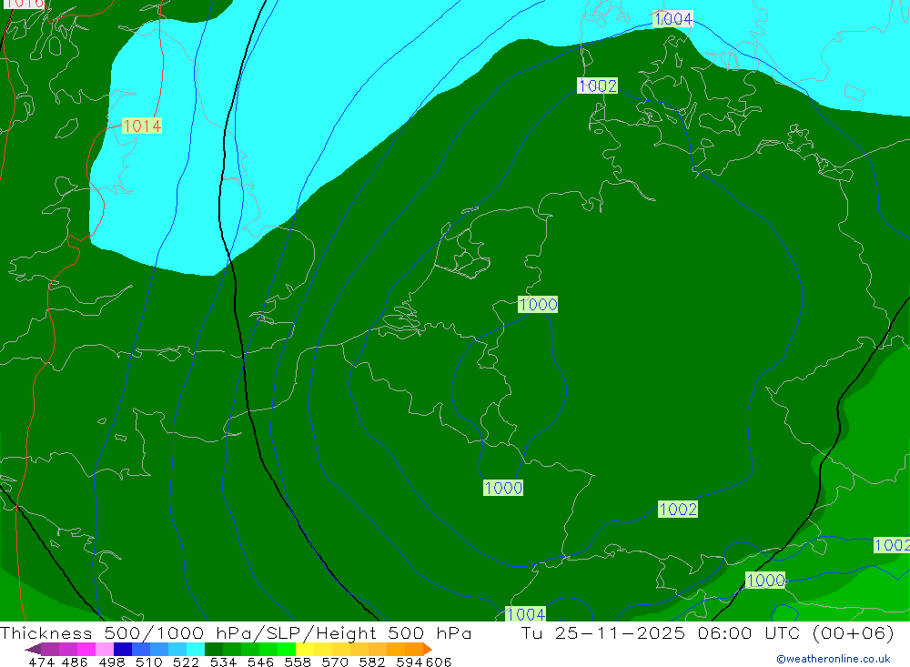910x667 pixels.
Task: Click the light pink legend swatch
Action: click(103, 649)
